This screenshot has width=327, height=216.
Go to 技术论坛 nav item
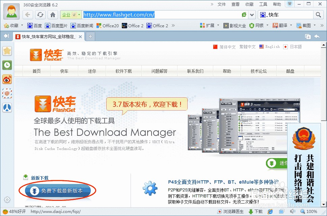(x=258, y=71)
